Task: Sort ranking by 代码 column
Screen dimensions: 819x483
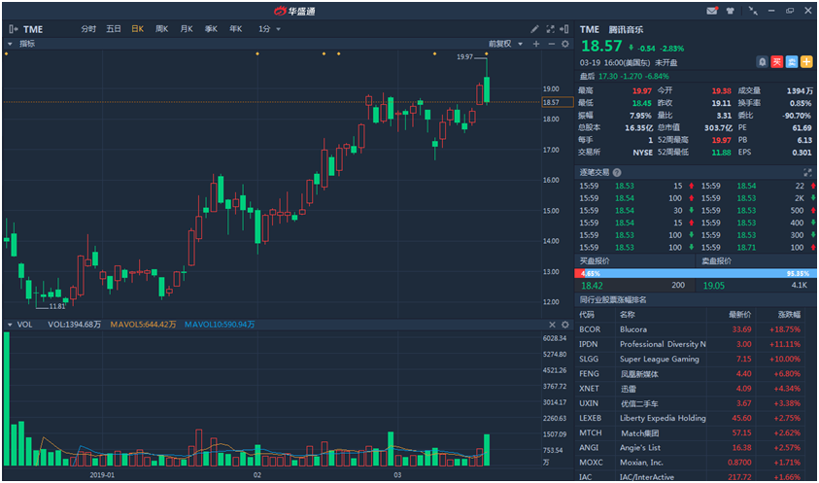Action: (x=587, y=315)
